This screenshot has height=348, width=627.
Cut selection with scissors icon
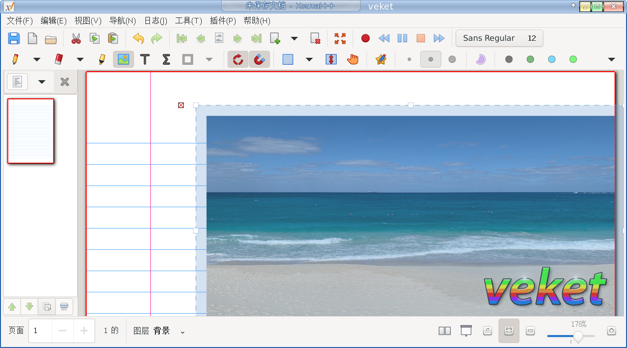76,38
